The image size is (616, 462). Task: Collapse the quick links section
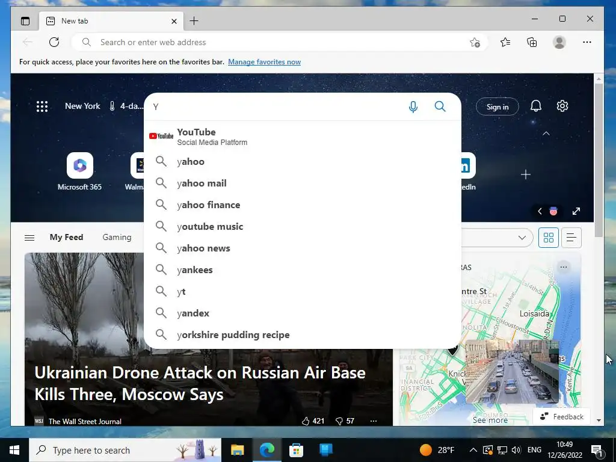click(x=546, y=134)
